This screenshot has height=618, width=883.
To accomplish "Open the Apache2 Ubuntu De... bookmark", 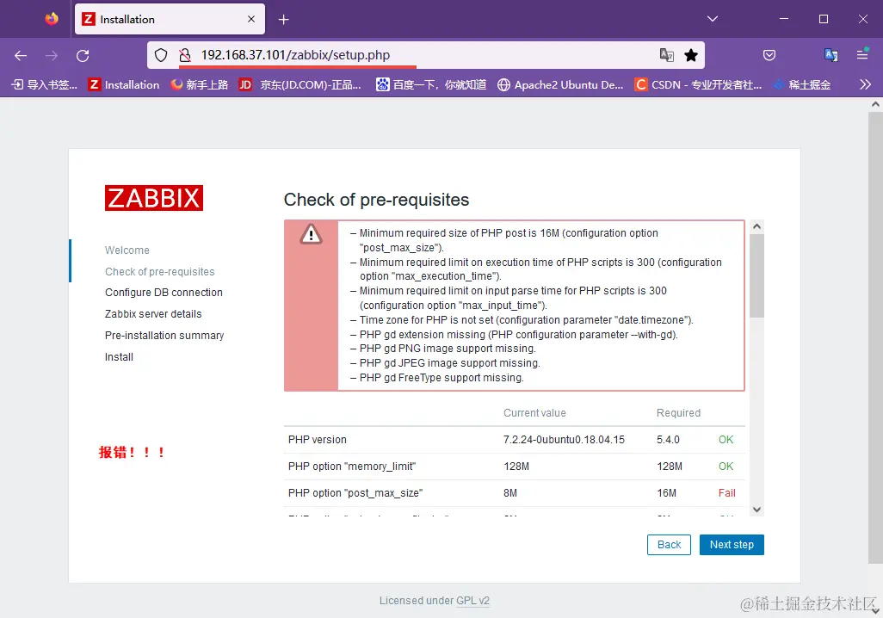I will click(x=560, y=84).
